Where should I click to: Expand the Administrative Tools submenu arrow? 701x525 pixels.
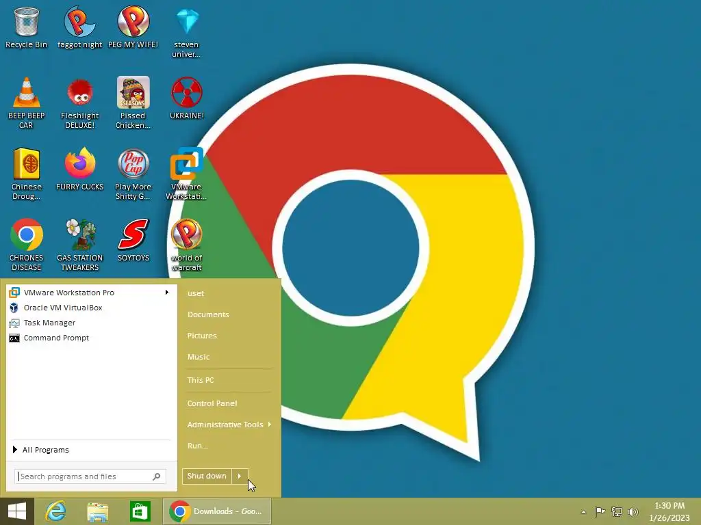(x=270, y=424)
